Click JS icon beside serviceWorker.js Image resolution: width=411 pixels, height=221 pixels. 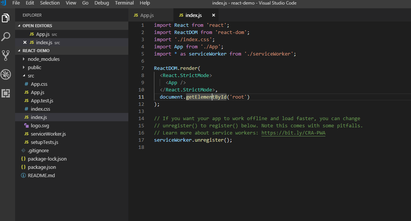tap(26, 134)
